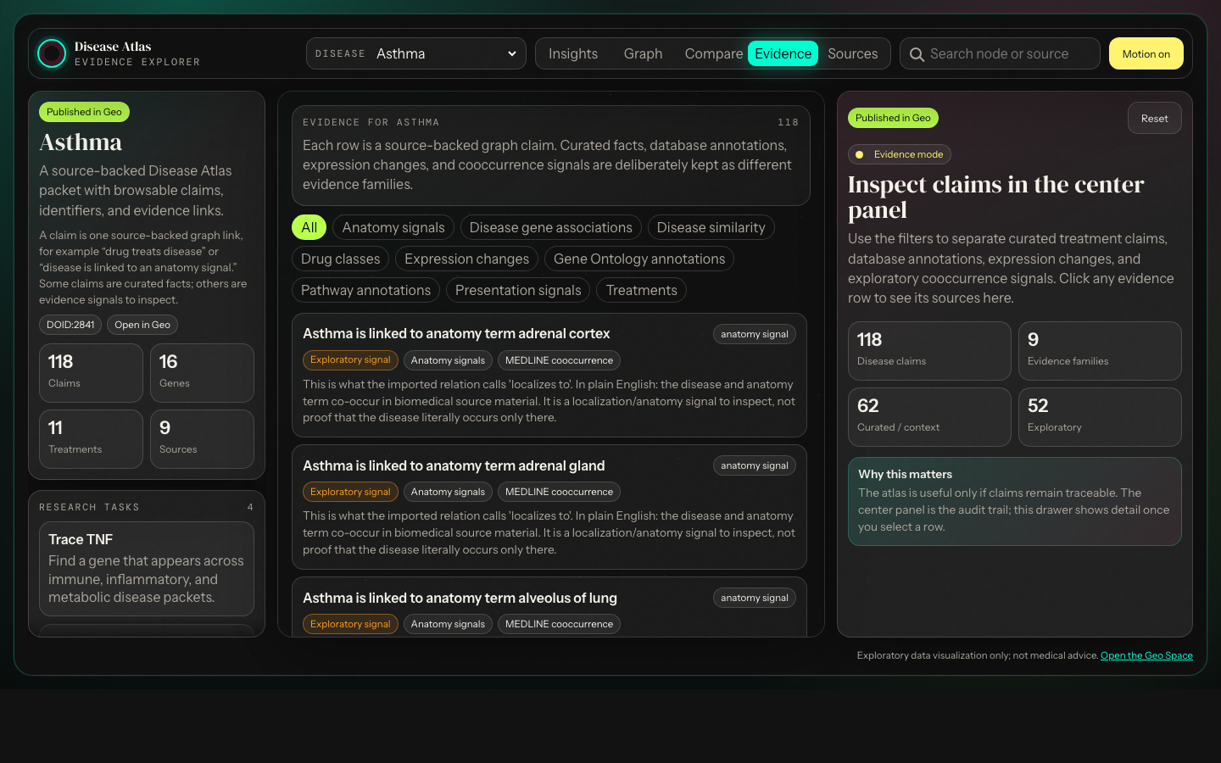The width and height of the screenshot is (1221, 763).
Task: Select the adrenal gland evidence row
Action: pos(549,507)
